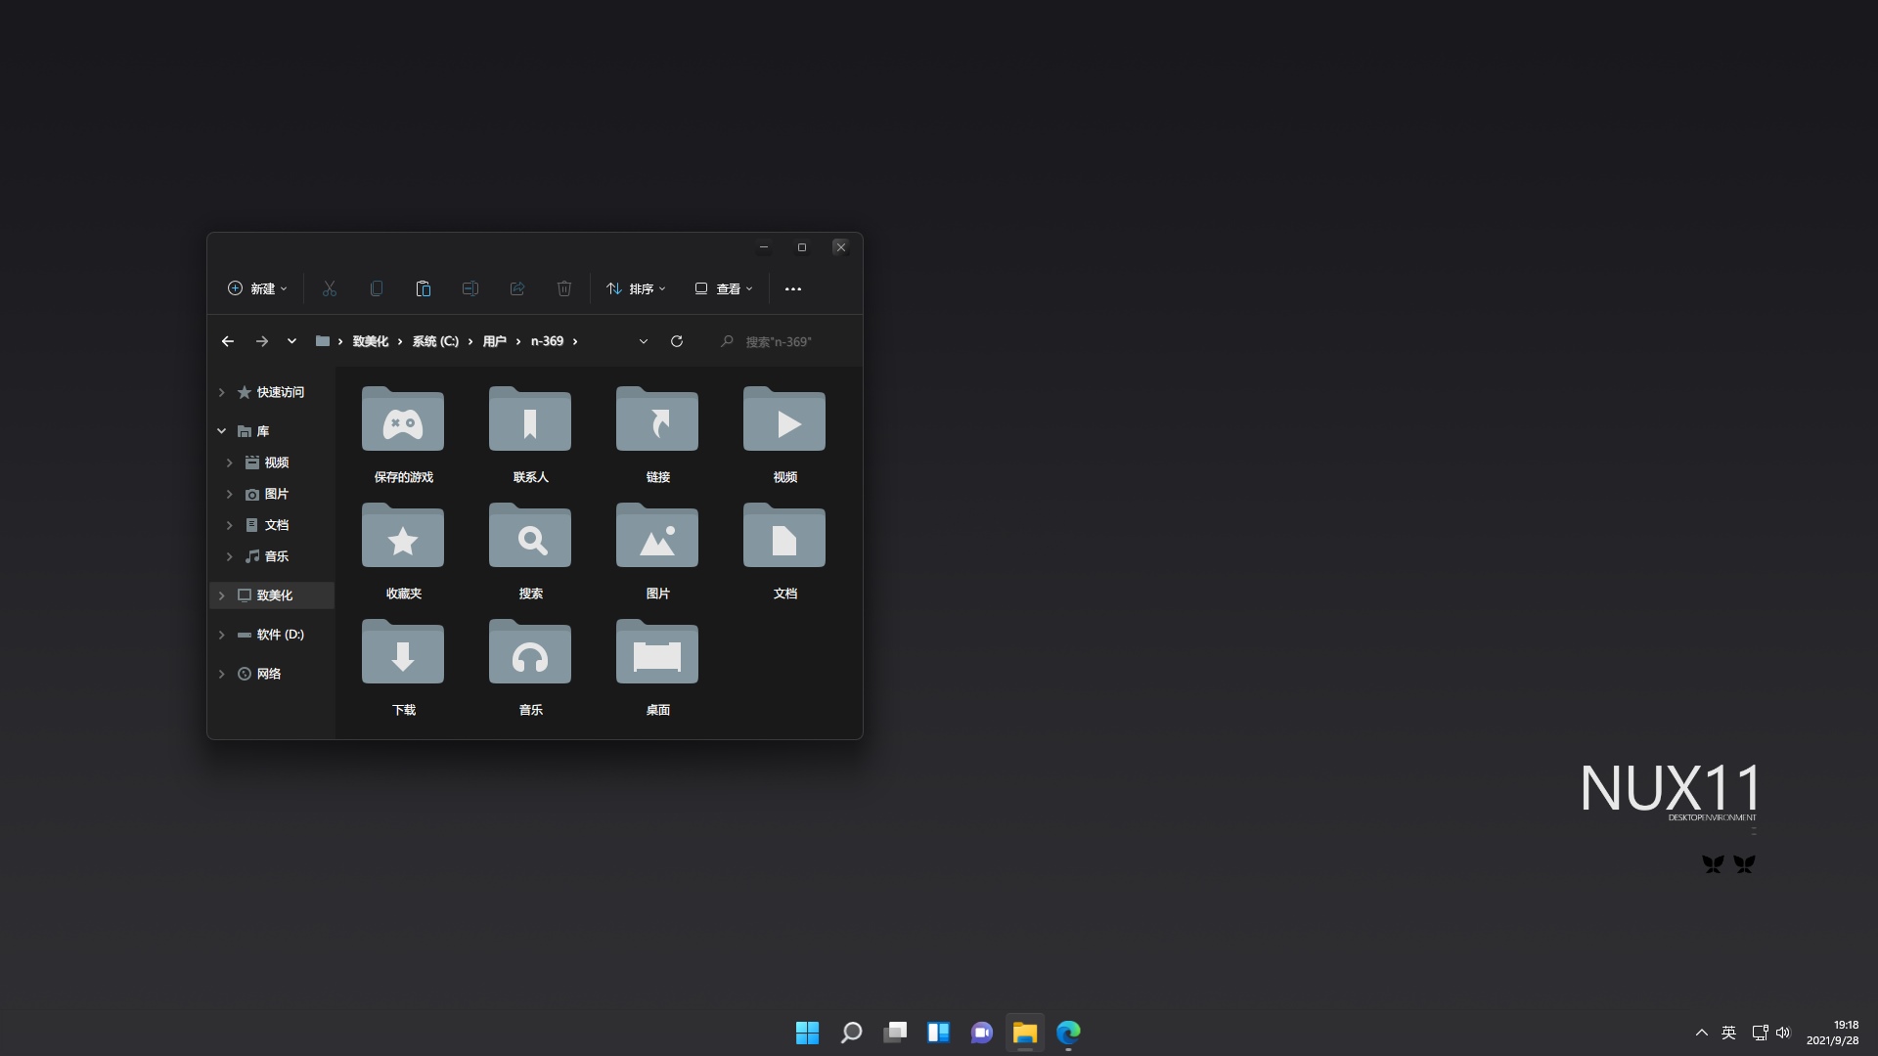Image resolution: width=1878 pixels, height=1056 pixels.
Task: Select the 收藏夹 folder
Action: (403, 550)
